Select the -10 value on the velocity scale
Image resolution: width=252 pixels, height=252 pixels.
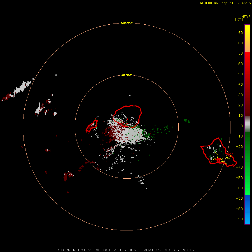pyautogui.click(x=239, y=136)
